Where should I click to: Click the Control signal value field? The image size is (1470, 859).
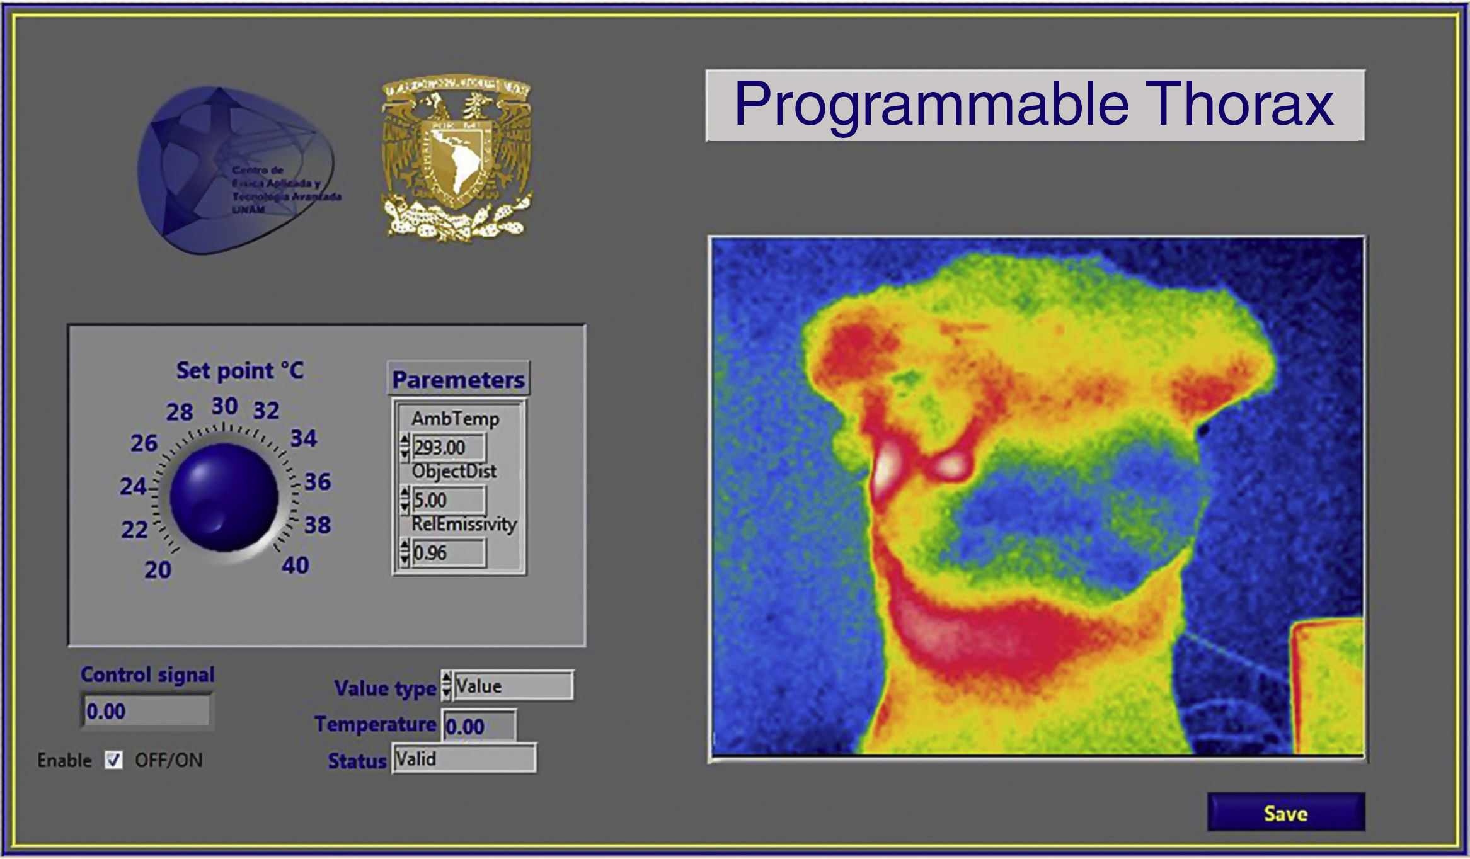pyautogui.click(x=146, y=711)
